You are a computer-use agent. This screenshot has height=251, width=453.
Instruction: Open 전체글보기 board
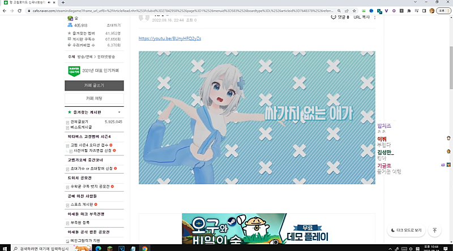tap(79, 122)
